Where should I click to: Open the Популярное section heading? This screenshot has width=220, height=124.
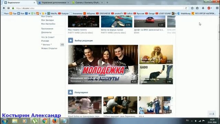tap(81, 92)
